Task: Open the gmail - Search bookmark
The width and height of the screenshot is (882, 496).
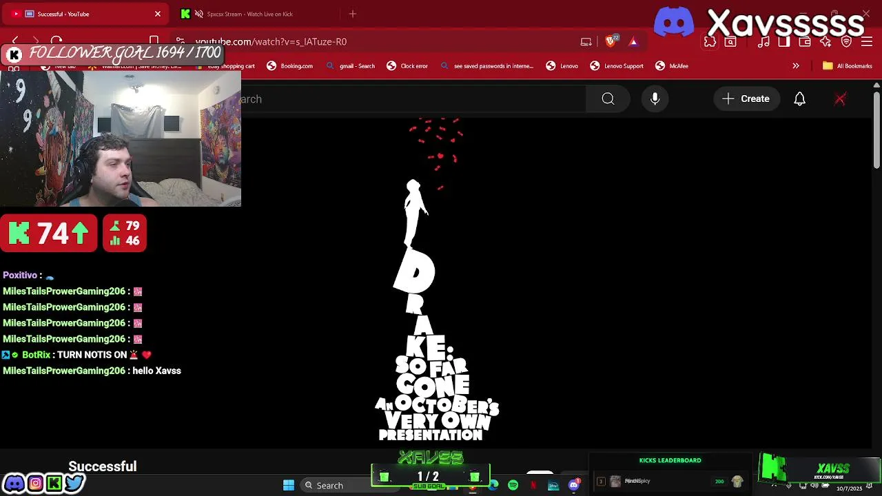Action: (351, 66)
